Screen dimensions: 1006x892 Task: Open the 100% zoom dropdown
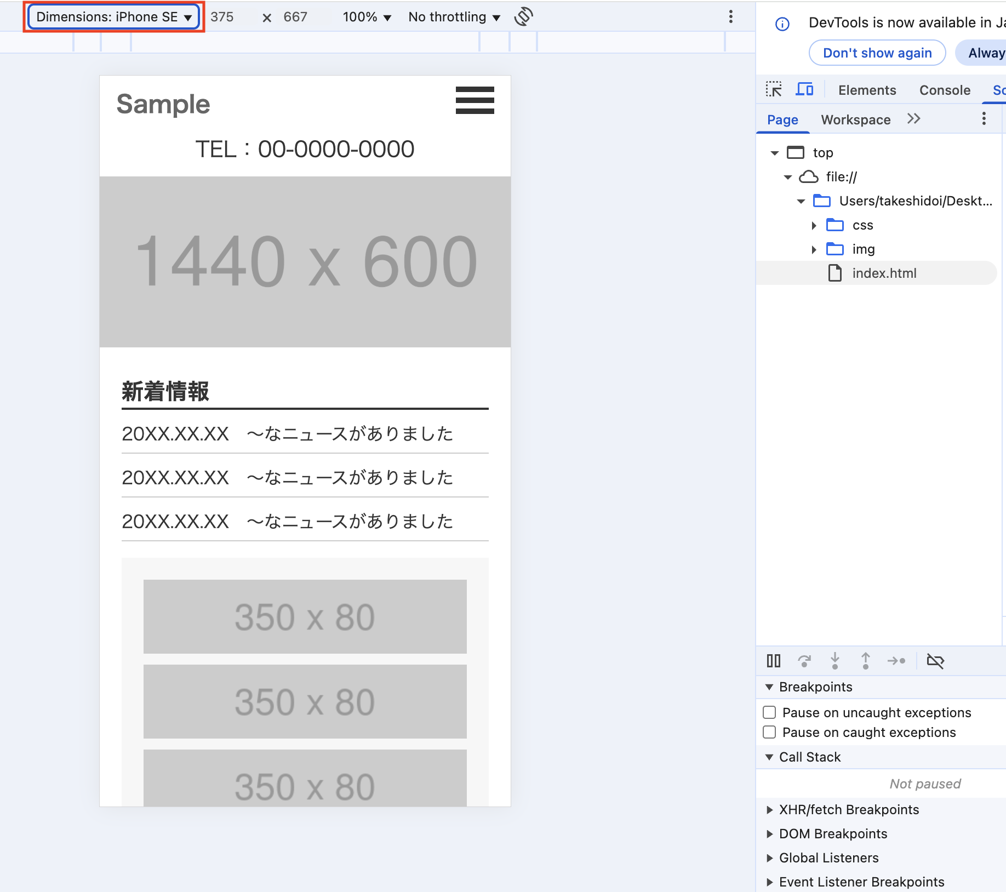[x=367, y=17]
